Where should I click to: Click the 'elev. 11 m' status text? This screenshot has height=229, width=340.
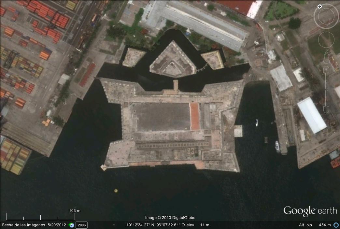coord(198,225)
